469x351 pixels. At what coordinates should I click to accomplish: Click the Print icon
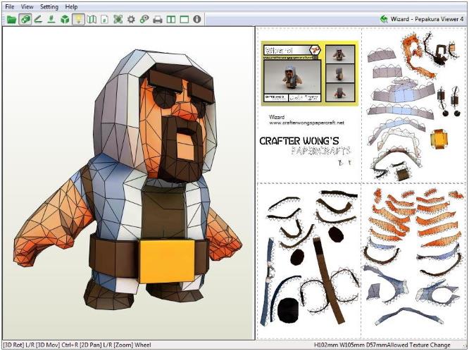pos(158,20)
